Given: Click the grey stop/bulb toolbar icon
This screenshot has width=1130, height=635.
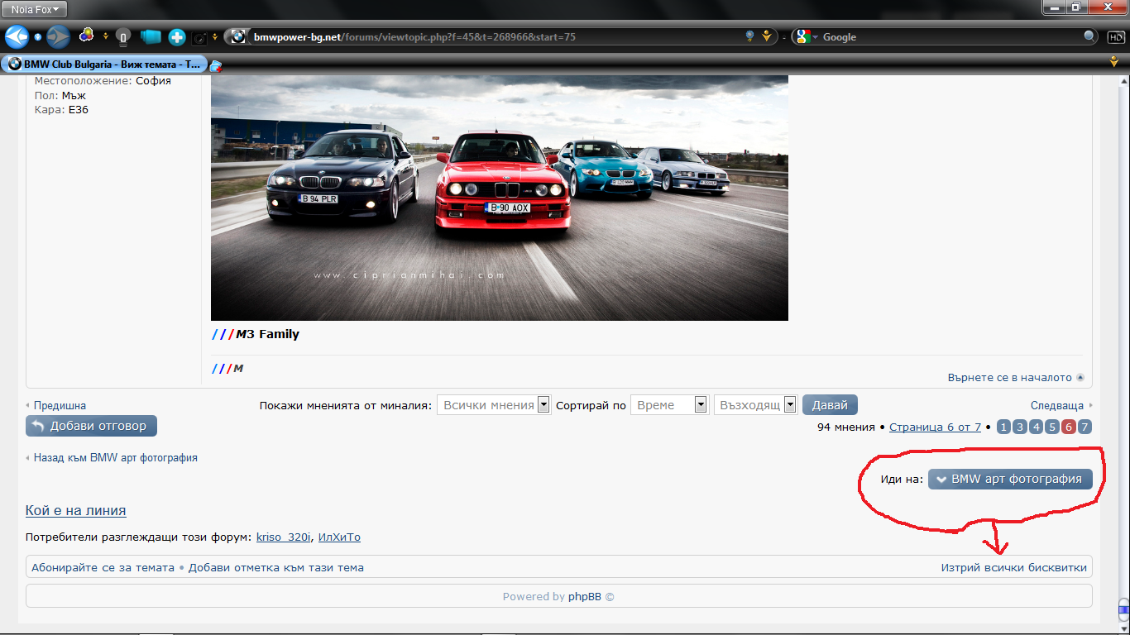Looking at the screenshot, I should pos(122,37).
